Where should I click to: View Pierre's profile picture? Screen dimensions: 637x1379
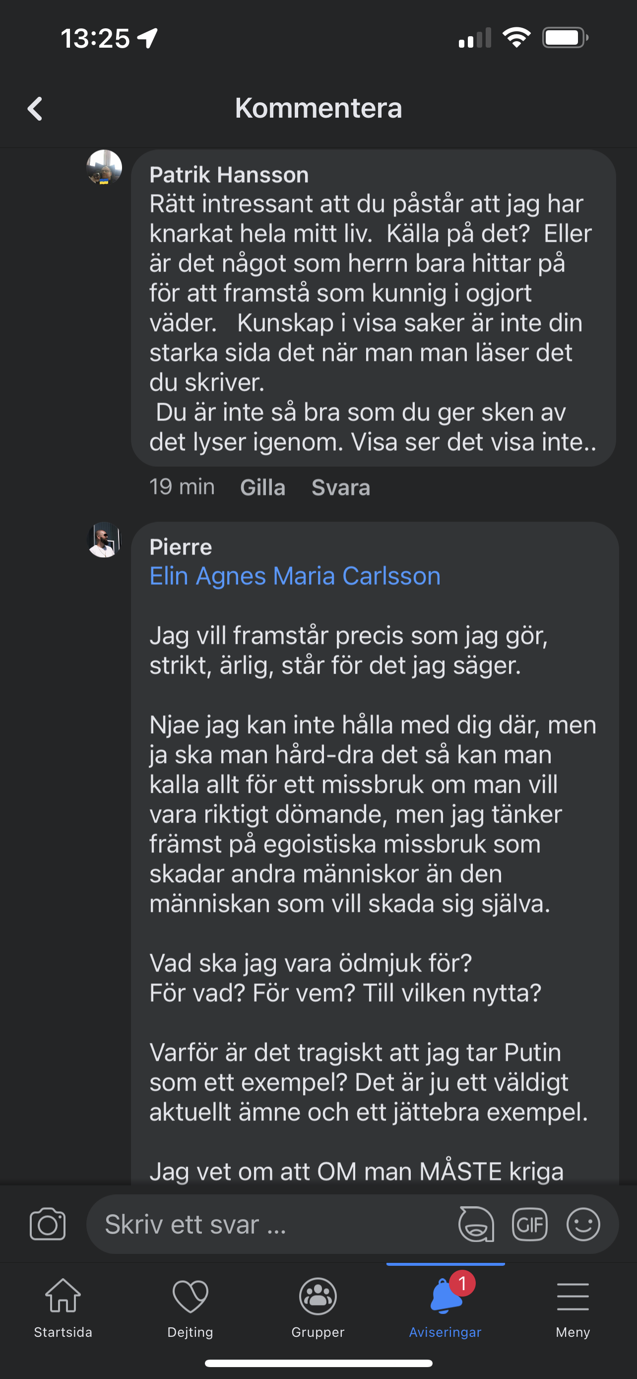pos(104,540)
